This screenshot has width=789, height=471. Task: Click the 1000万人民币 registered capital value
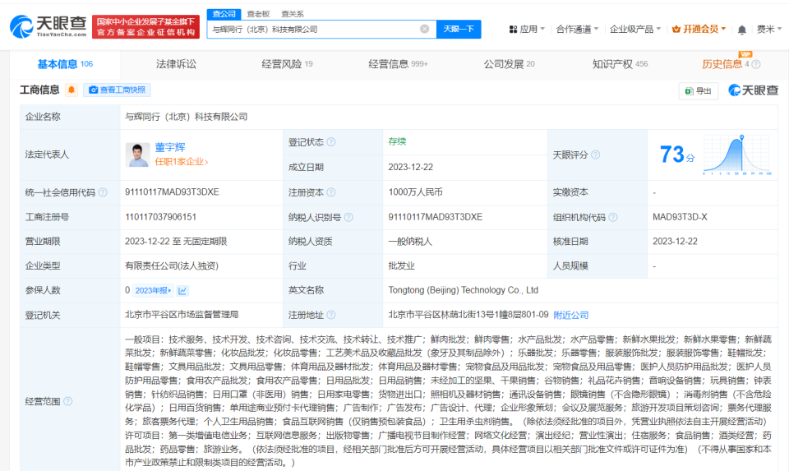[415, 192]
